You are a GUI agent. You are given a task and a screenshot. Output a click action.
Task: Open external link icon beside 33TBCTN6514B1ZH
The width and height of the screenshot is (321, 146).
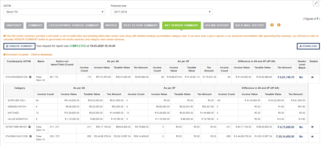click(x=29, y=127)
